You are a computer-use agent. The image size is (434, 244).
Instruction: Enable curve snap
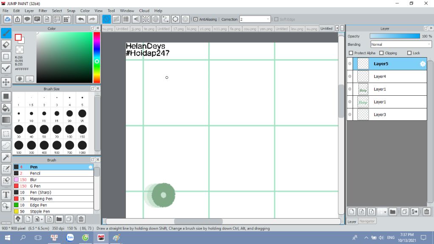tap(166, 19)
